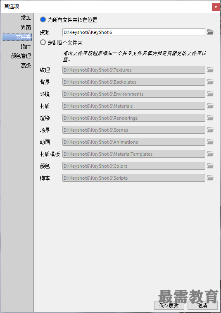Browse folder for 资源 resources path
This screenshot has height=313, width=221.
pyautogui.click(x=210, y=32)
